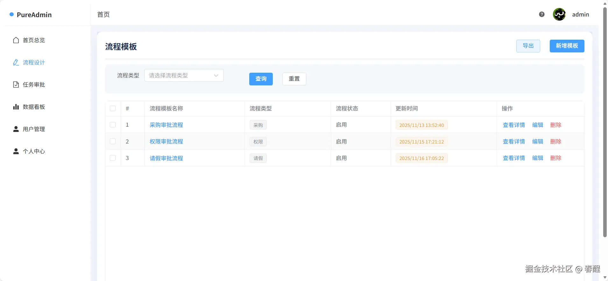This screenshot has height=281, width=608.
Task: View details of 权限审批流程 row
Action: [x=514, y=142]
